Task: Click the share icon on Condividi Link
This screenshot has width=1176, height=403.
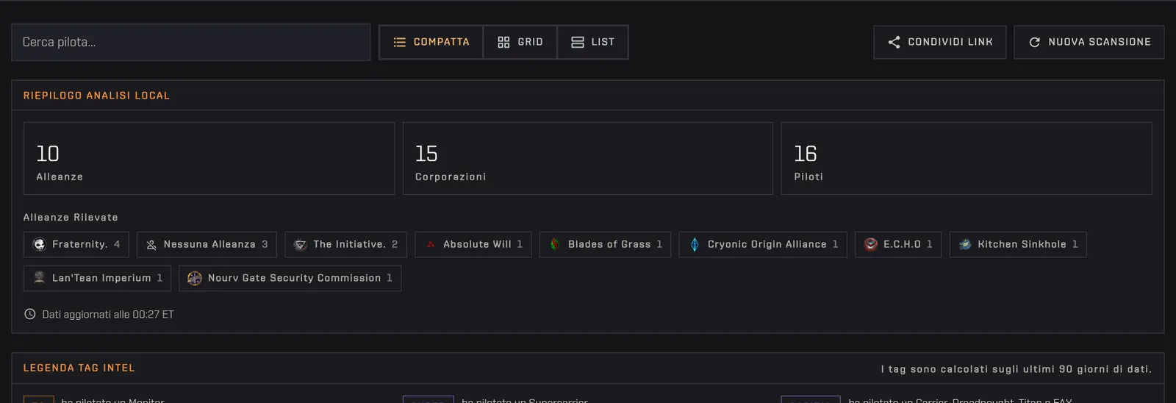Action: coord(894,42)
